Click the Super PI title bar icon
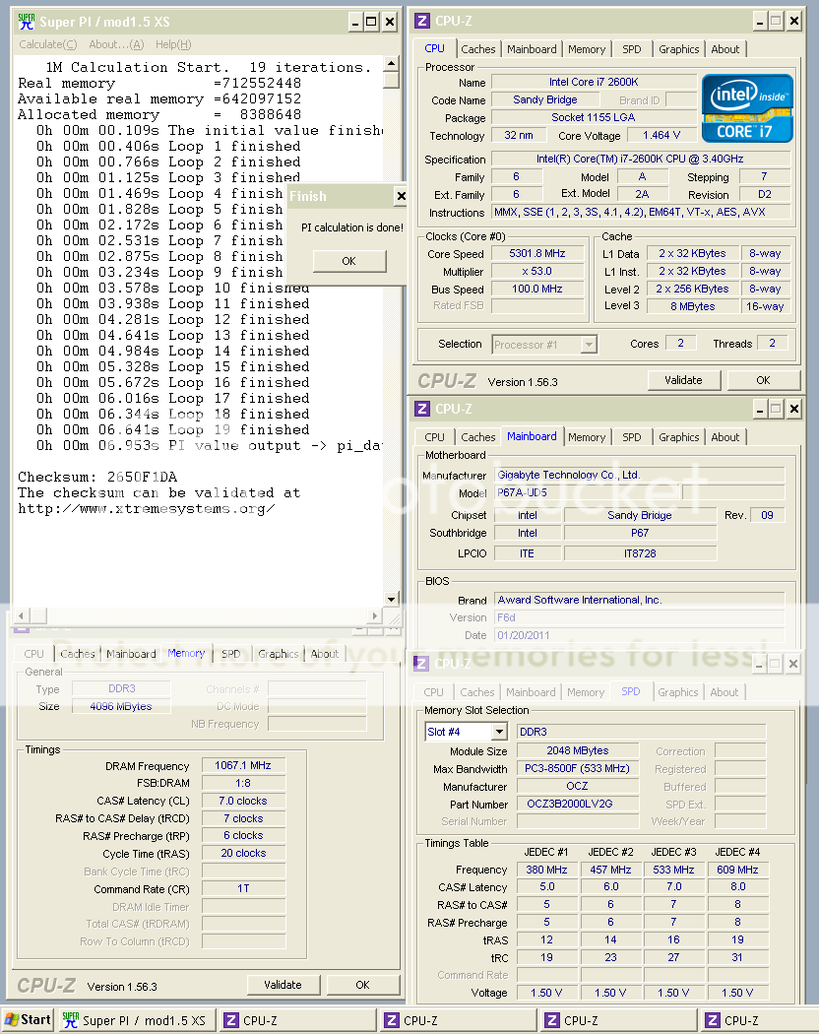Image resolution: width=819 pixels, height=1034 pixels. point(27,21)
